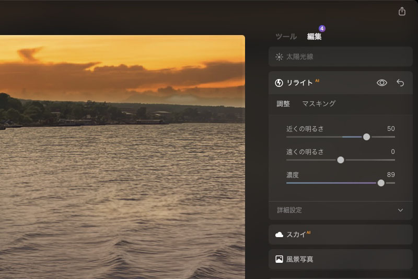Click the リライト lightning icon
This screenshot has height=279, width=418.
[x=279, y=83]
